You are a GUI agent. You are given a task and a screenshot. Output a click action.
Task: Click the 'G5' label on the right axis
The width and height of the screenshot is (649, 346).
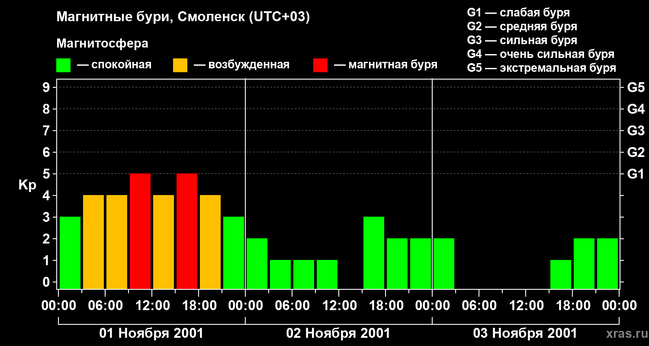tap(636, 87)
